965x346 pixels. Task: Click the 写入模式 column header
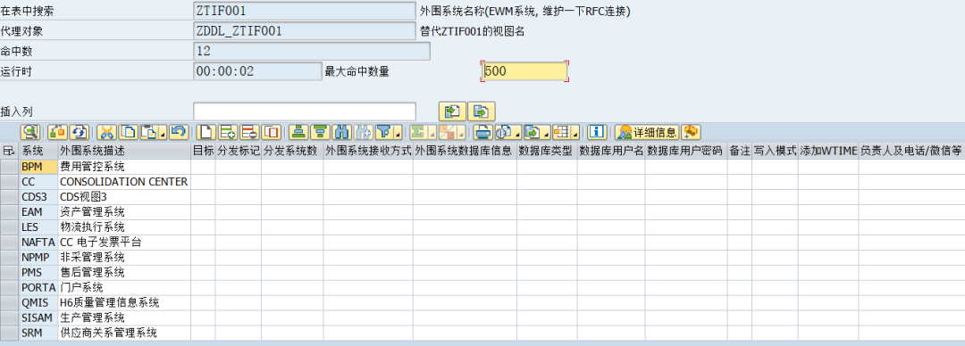coord(775,151)
